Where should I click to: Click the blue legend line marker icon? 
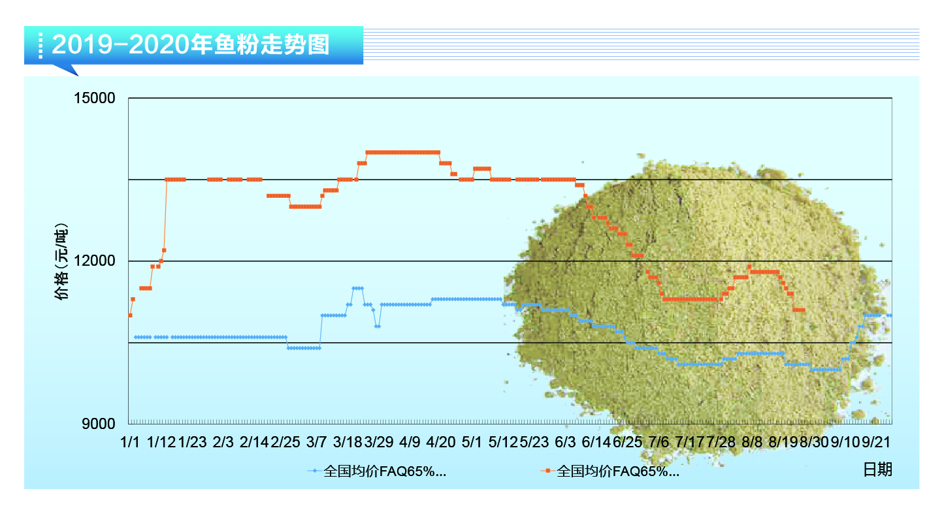(x=314, y=470)
